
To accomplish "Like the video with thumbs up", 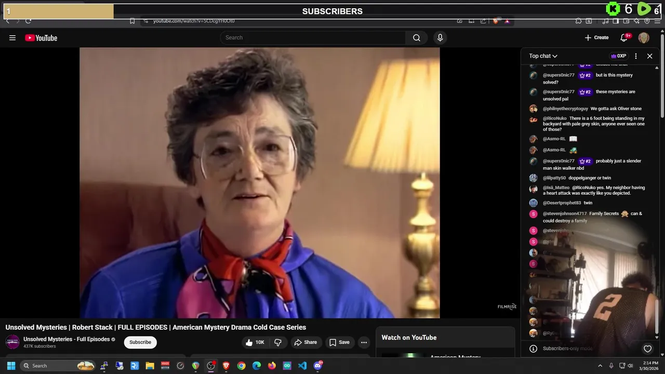I will coord(255,342).
